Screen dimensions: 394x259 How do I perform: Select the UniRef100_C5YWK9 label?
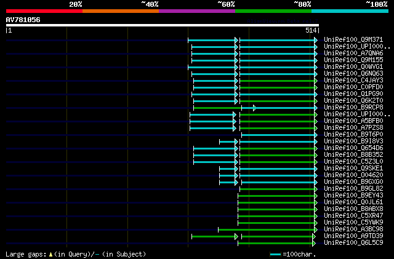[353, 223]
